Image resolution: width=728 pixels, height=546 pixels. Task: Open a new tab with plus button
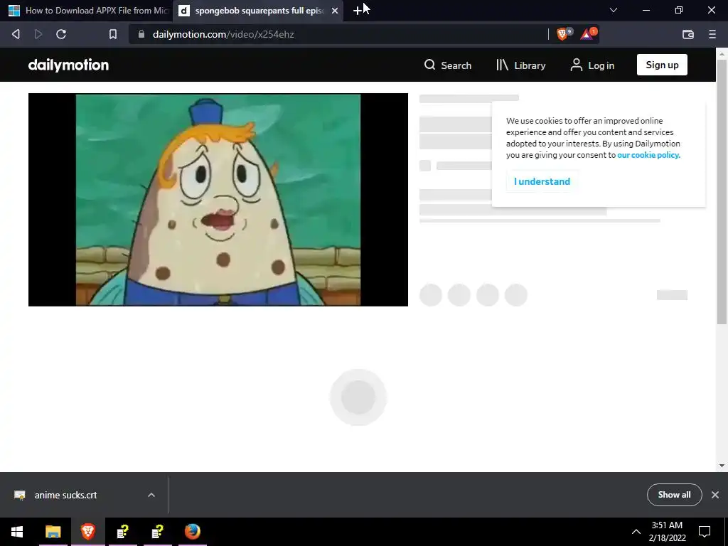(x=358, y=11)
